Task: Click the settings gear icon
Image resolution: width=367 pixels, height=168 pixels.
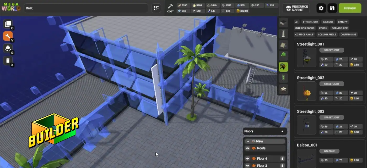Action: pos(321,8)
